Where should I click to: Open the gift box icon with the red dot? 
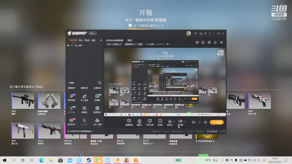pyautogui.click(x=197, y=42)
